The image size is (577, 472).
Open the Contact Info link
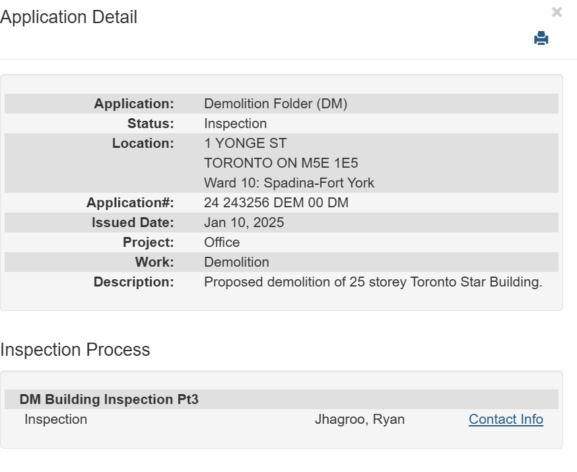coord(506,419)
